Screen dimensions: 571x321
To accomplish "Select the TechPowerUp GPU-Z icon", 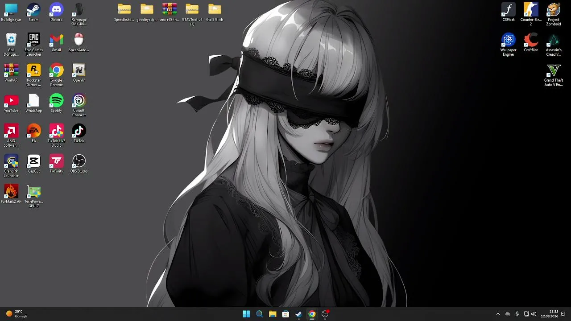I will coord(34,196).
